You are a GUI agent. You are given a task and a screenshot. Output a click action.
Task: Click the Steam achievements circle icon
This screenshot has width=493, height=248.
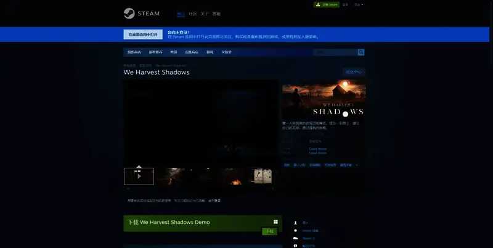(x=296, y=230)
